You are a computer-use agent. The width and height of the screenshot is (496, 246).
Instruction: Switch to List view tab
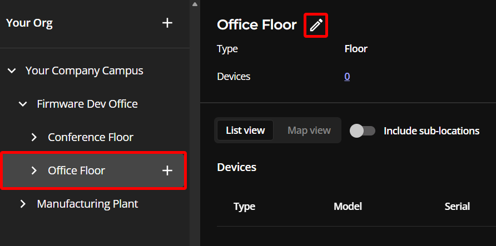(x=245, y=130)
